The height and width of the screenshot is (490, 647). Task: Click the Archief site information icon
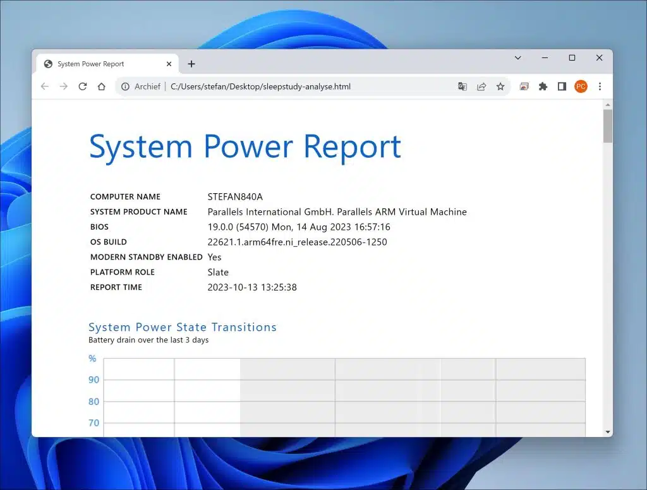tap(125, 87)
